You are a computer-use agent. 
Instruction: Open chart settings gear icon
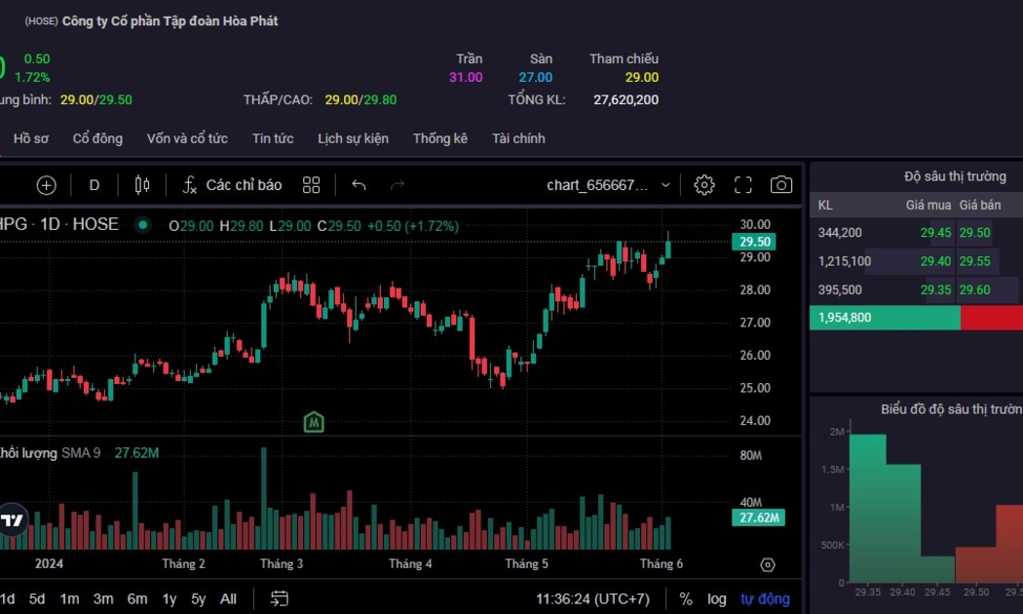[704, 185]
